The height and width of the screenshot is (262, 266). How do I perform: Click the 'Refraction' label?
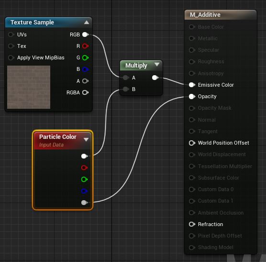pos(211,224)
